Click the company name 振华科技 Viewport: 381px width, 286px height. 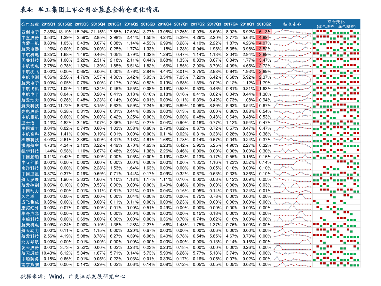click(x=30, y=151)
